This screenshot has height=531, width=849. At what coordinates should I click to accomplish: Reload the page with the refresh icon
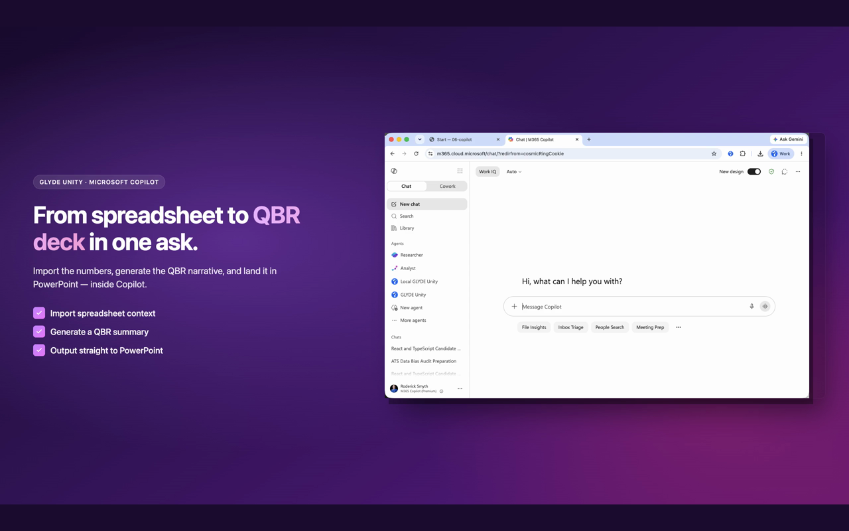[417, 154]
